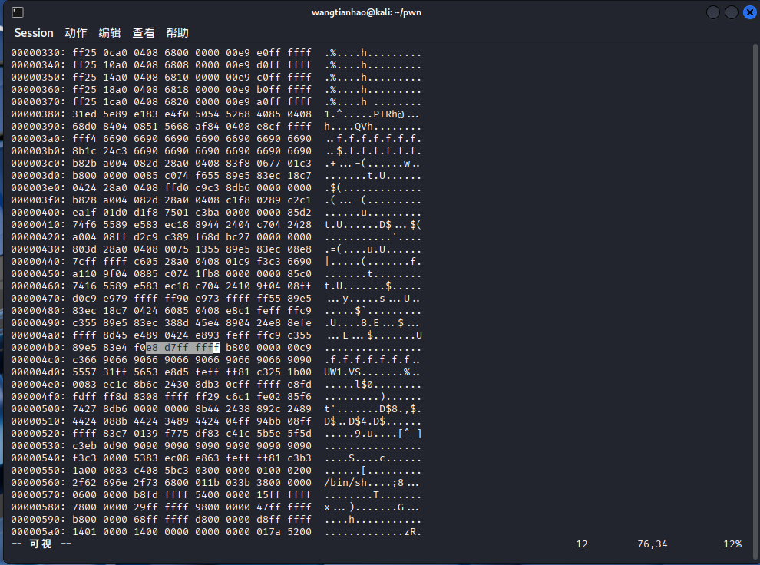Click the 'D$..D$4.D$' ASCII text

coord(355,421)
